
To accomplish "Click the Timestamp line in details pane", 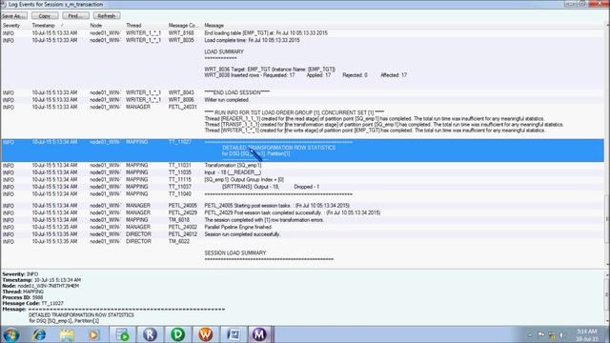I will click(x=42, y=280).
